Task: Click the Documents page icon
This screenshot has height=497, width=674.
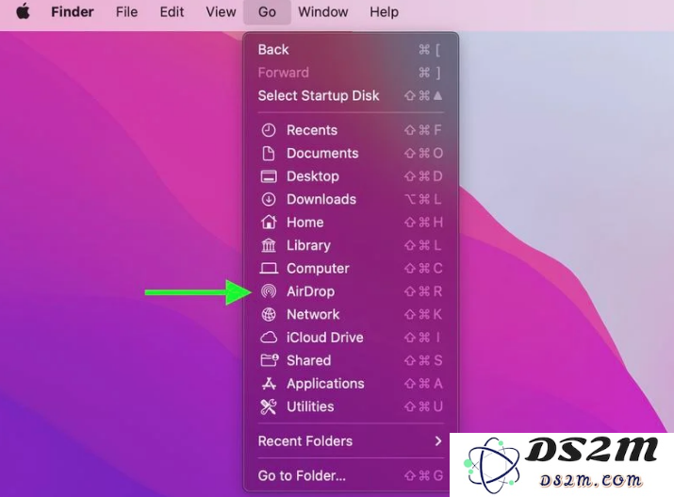Action: tap(269, 153)
